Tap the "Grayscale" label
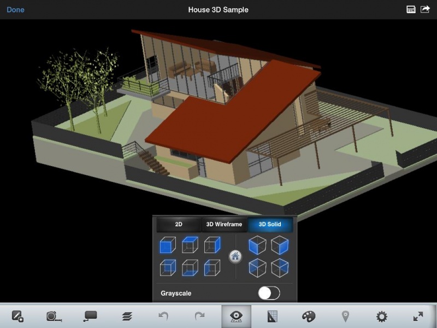Viewport: 437px width, 328px height. tap(176, 294)
